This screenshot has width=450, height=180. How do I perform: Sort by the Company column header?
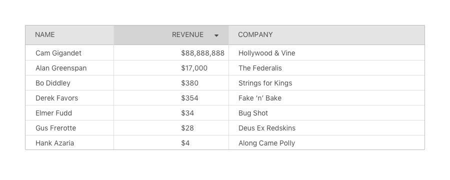click(x=326, y=35)
